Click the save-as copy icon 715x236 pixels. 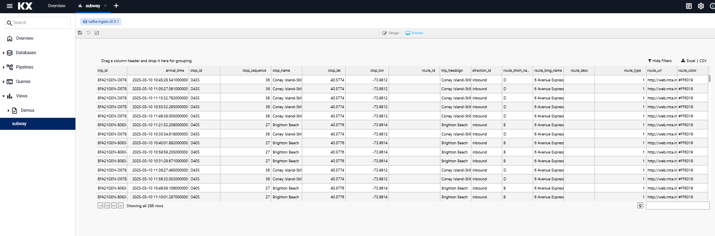click(x=97, y=33)
